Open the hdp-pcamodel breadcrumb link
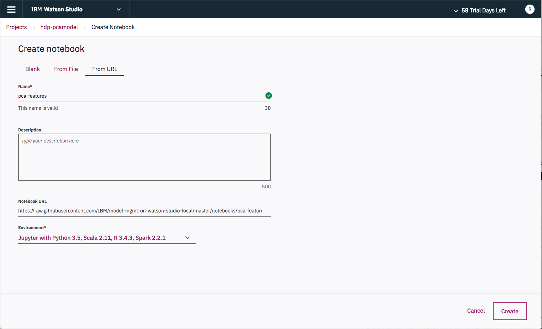 tap(59, 27)
